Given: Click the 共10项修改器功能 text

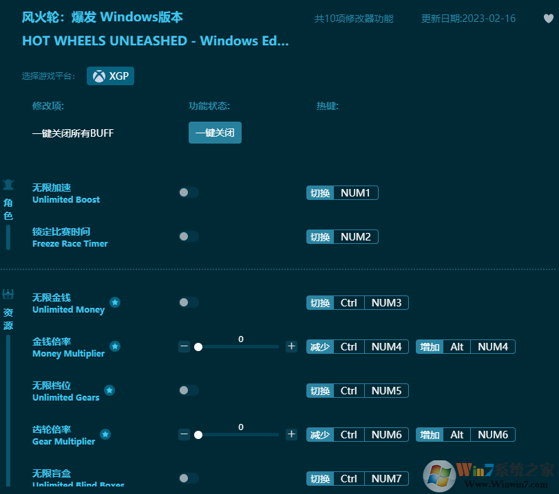Looking at the screenshot, I should (x=354, y=19).
